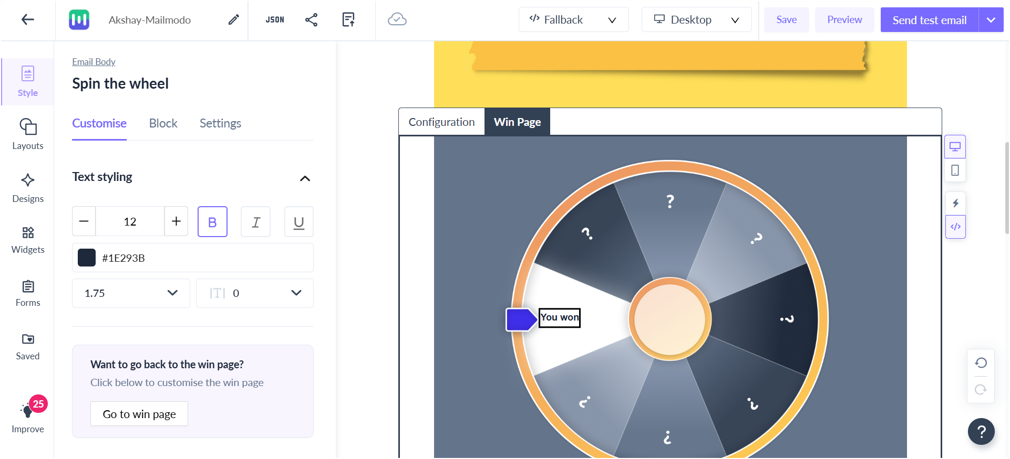1010x459 pixels.
Task: Open the line height 1.75 dropdown
Action: tap(131, 293)
